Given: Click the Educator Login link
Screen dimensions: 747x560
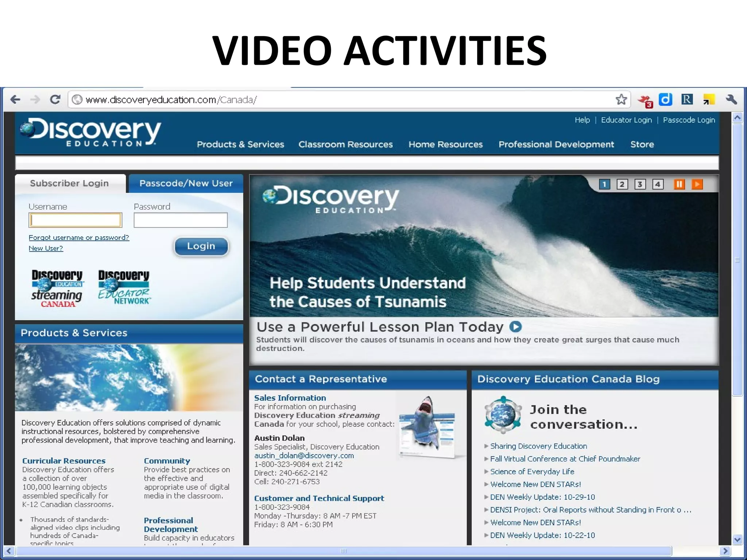Looking at the screenshot, I should click(x=626, y=120).
